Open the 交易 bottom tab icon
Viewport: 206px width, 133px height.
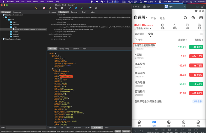coord(183,123)
